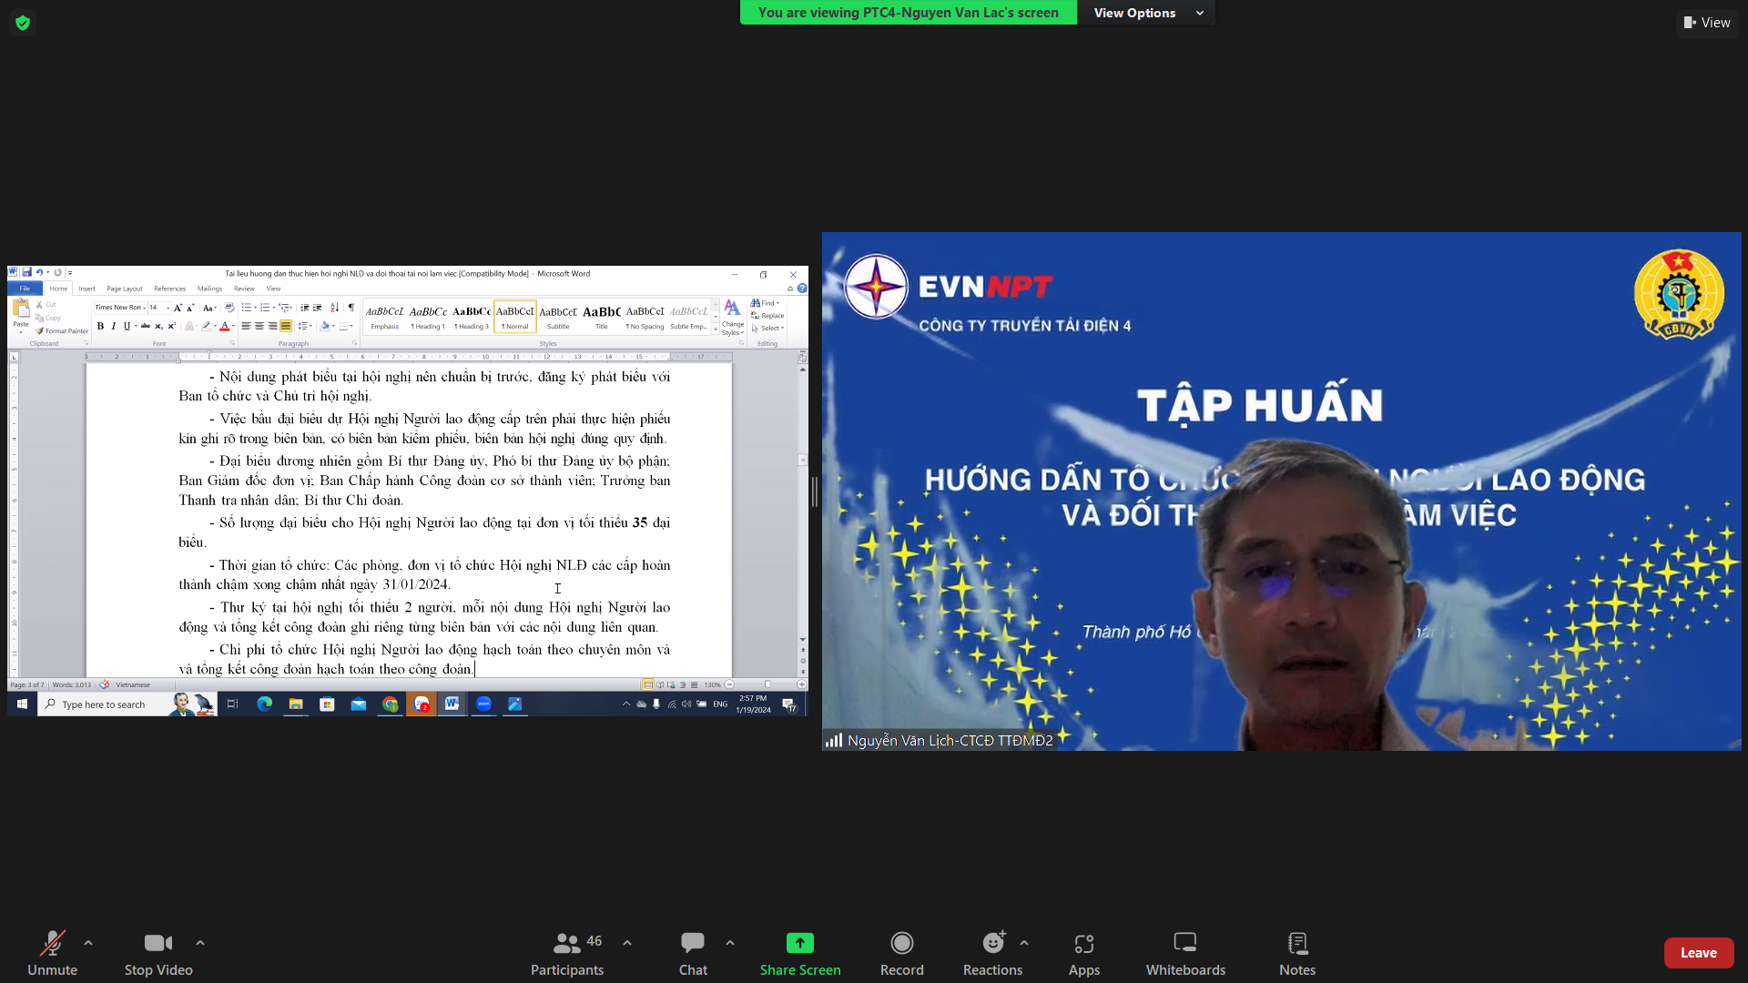Screen dimensions: 1748x983
Task: Click the green encryption shield icon
Action: [23, 23]
